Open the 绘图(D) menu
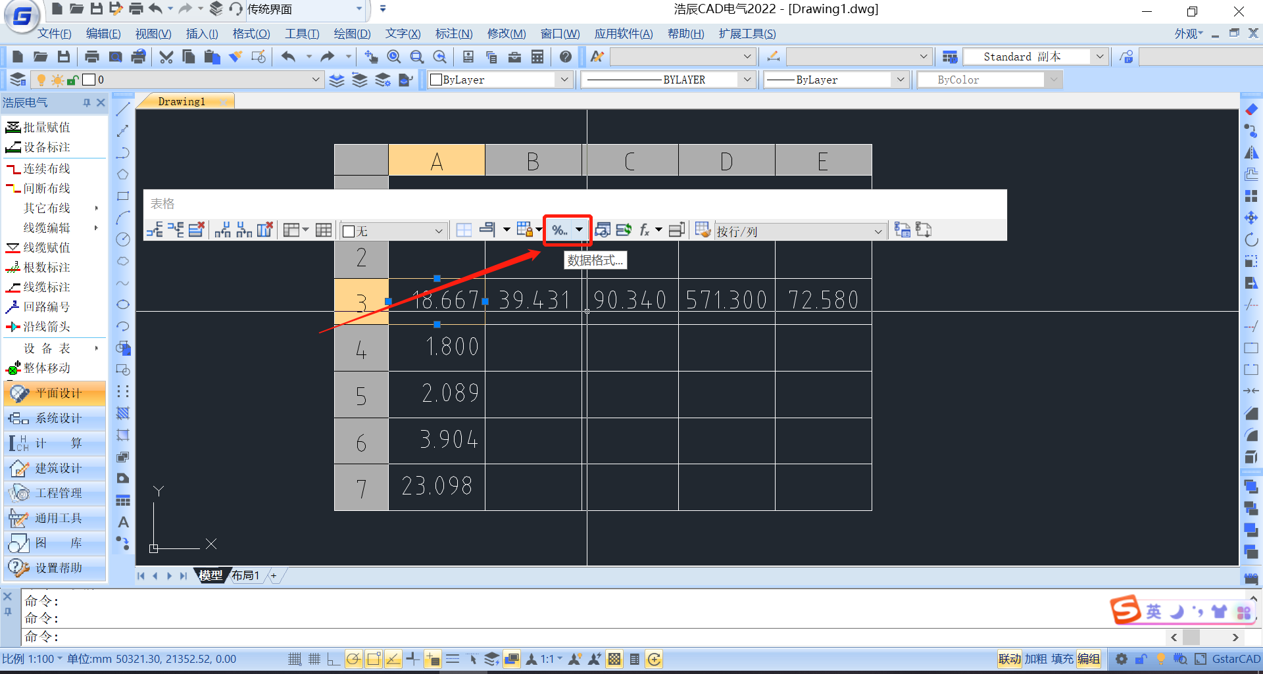This screenshot has width=1263, height=674. coord(352,34)
